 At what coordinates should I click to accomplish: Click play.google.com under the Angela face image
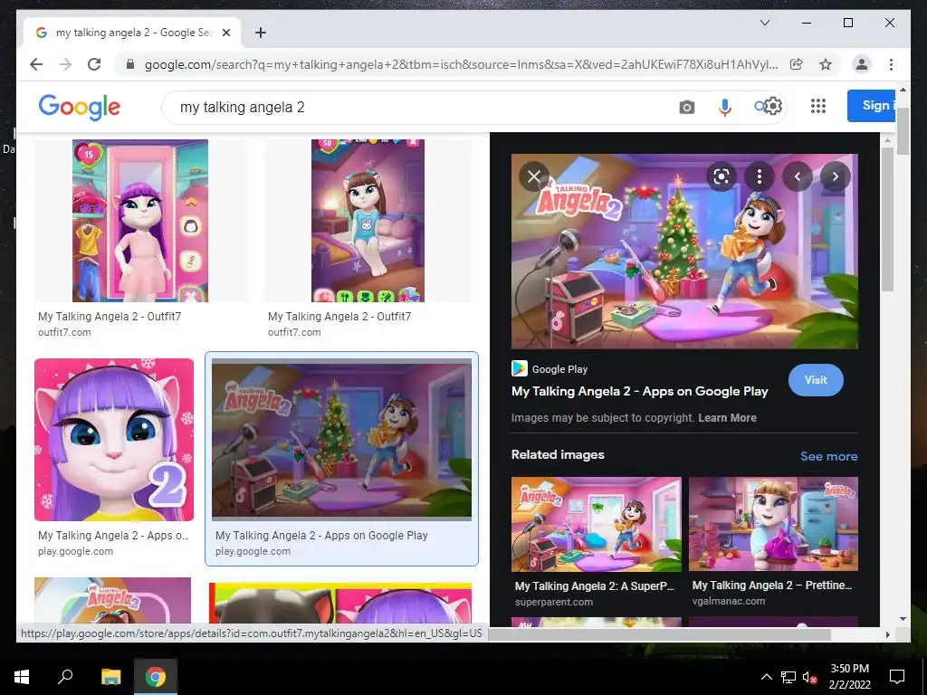75,551
